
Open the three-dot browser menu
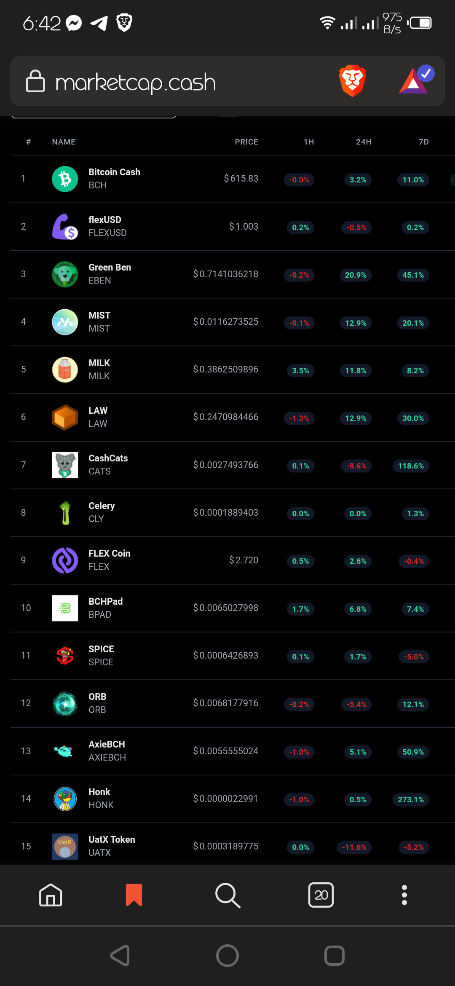(x=404, y=895)
